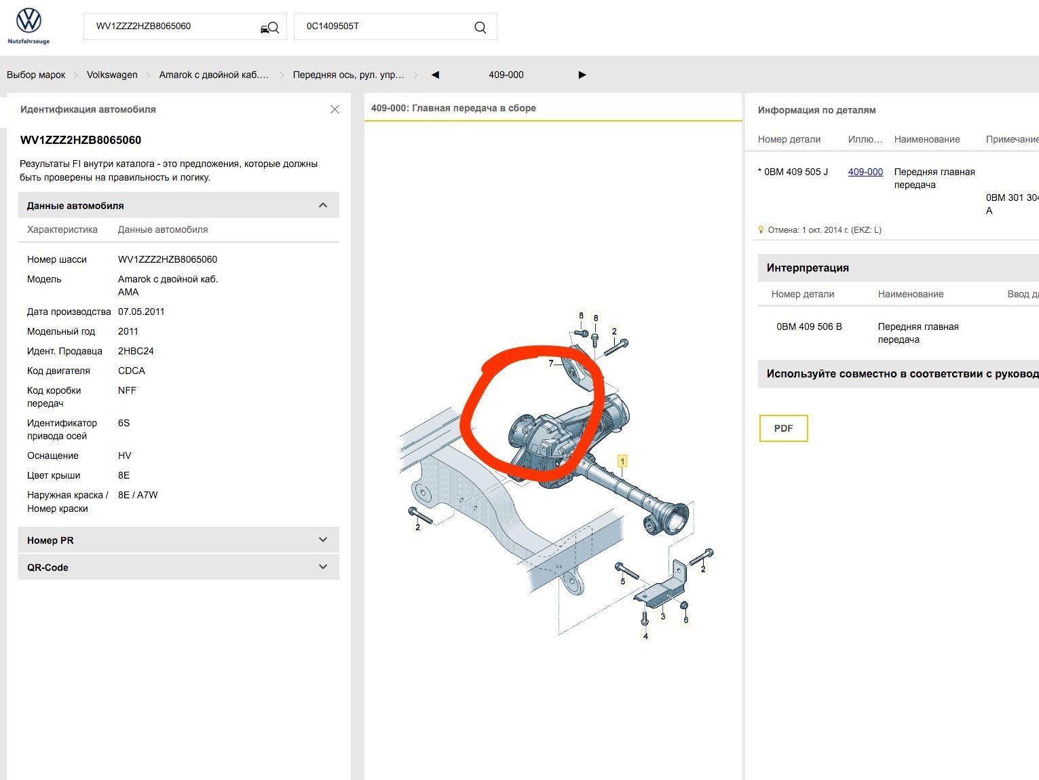Expand the Номер PR section
1039x780 pixels.
coord(178,540)
